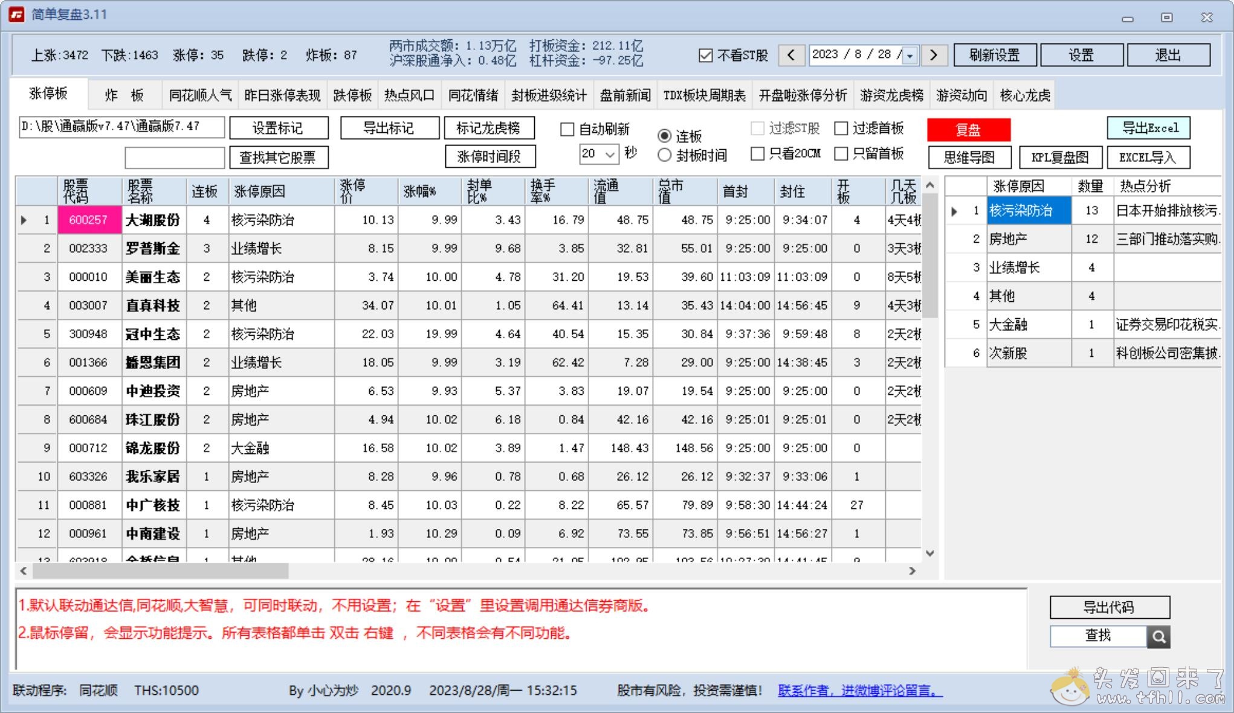Enable 只看20CM checkbox
Screen dimensions: 1234x713
pos(757,153)
